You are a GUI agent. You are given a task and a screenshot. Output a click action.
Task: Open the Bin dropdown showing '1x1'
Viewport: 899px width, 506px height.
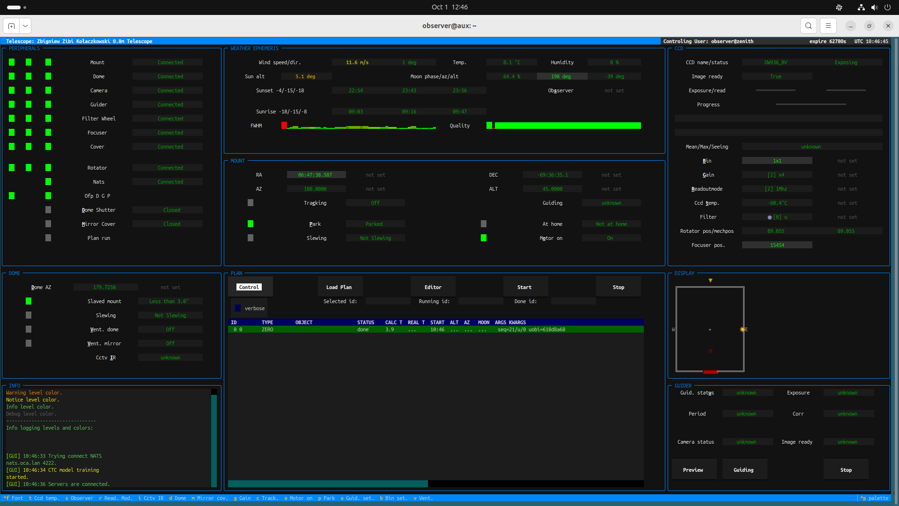pyautogui.click(x=777, y=160)
